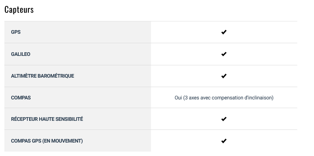The height and width of the screenshot is (156, 314).
Task: Click the GPS row label
Action: tap(16, 32)
